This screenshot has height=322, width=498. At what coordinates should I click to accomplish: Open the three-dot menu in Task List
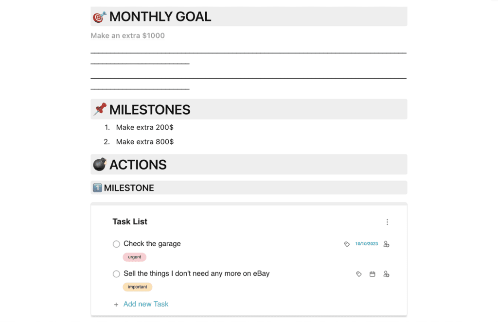click(387, 221)
